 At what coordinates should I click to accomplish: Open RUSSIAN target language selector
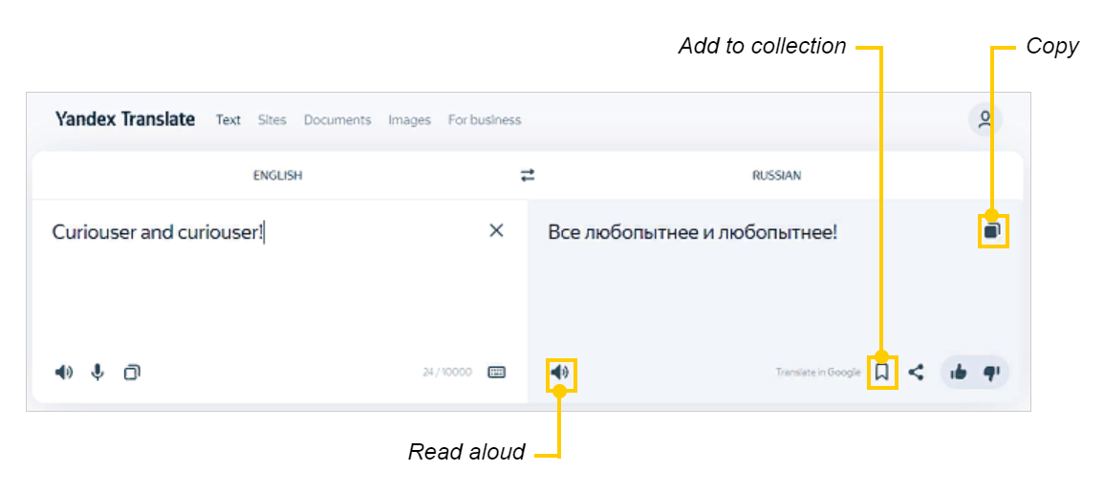pos(776,176)
